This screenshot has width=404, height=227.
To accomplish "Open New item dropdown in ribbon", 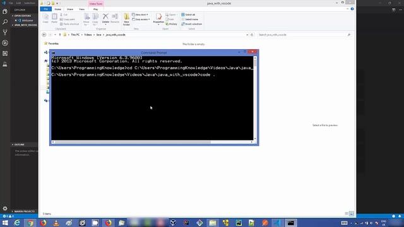I will (140, 15).
